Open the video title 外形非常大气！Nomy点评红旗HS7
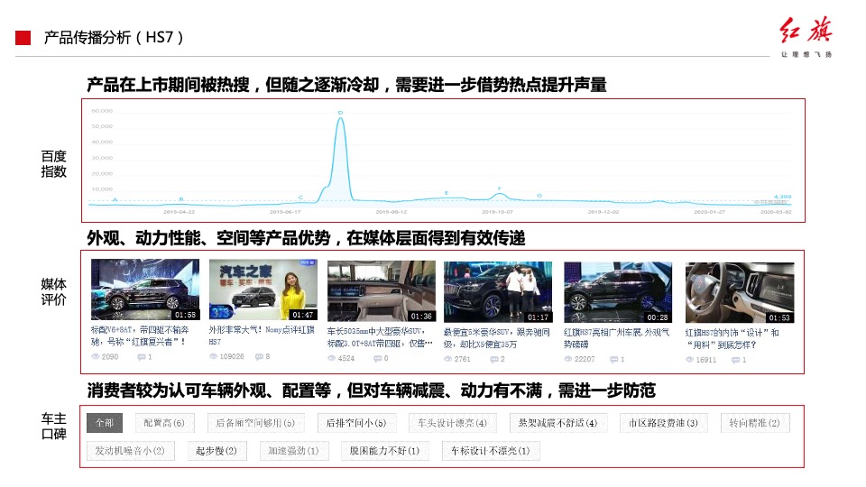This screenshot has height=487, width=866. click(262, 335)
